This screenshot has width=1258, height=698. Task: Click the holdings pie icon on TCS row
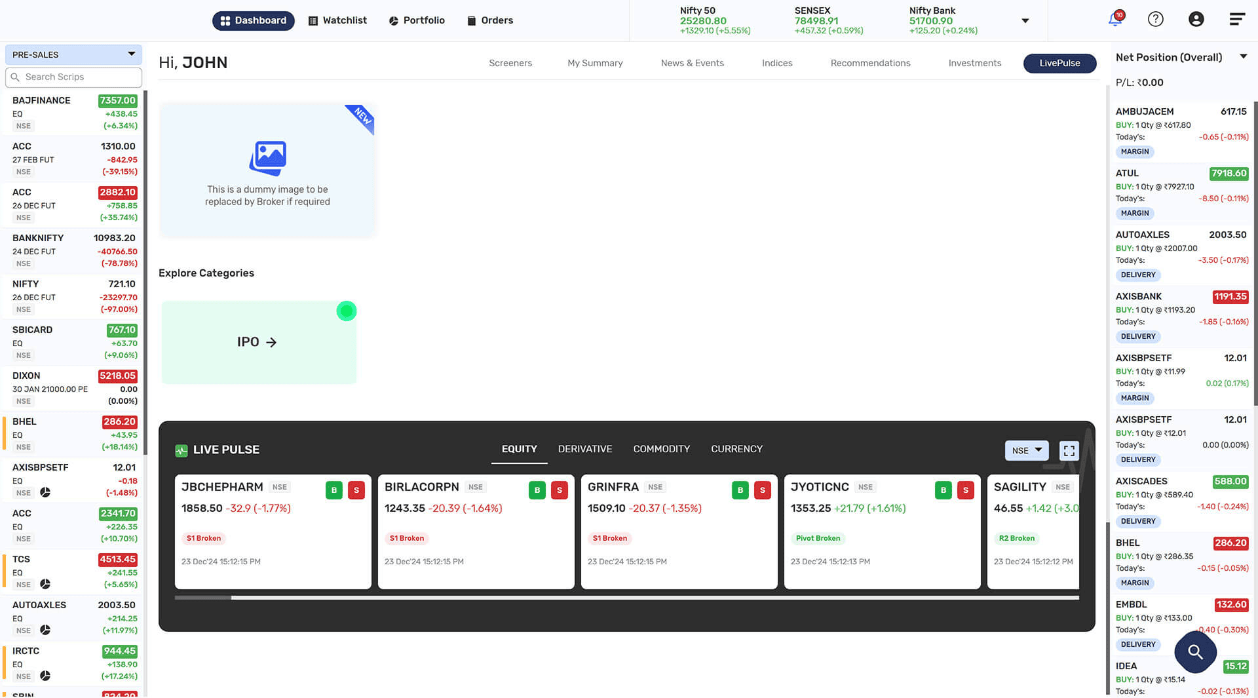click(45, 584)
